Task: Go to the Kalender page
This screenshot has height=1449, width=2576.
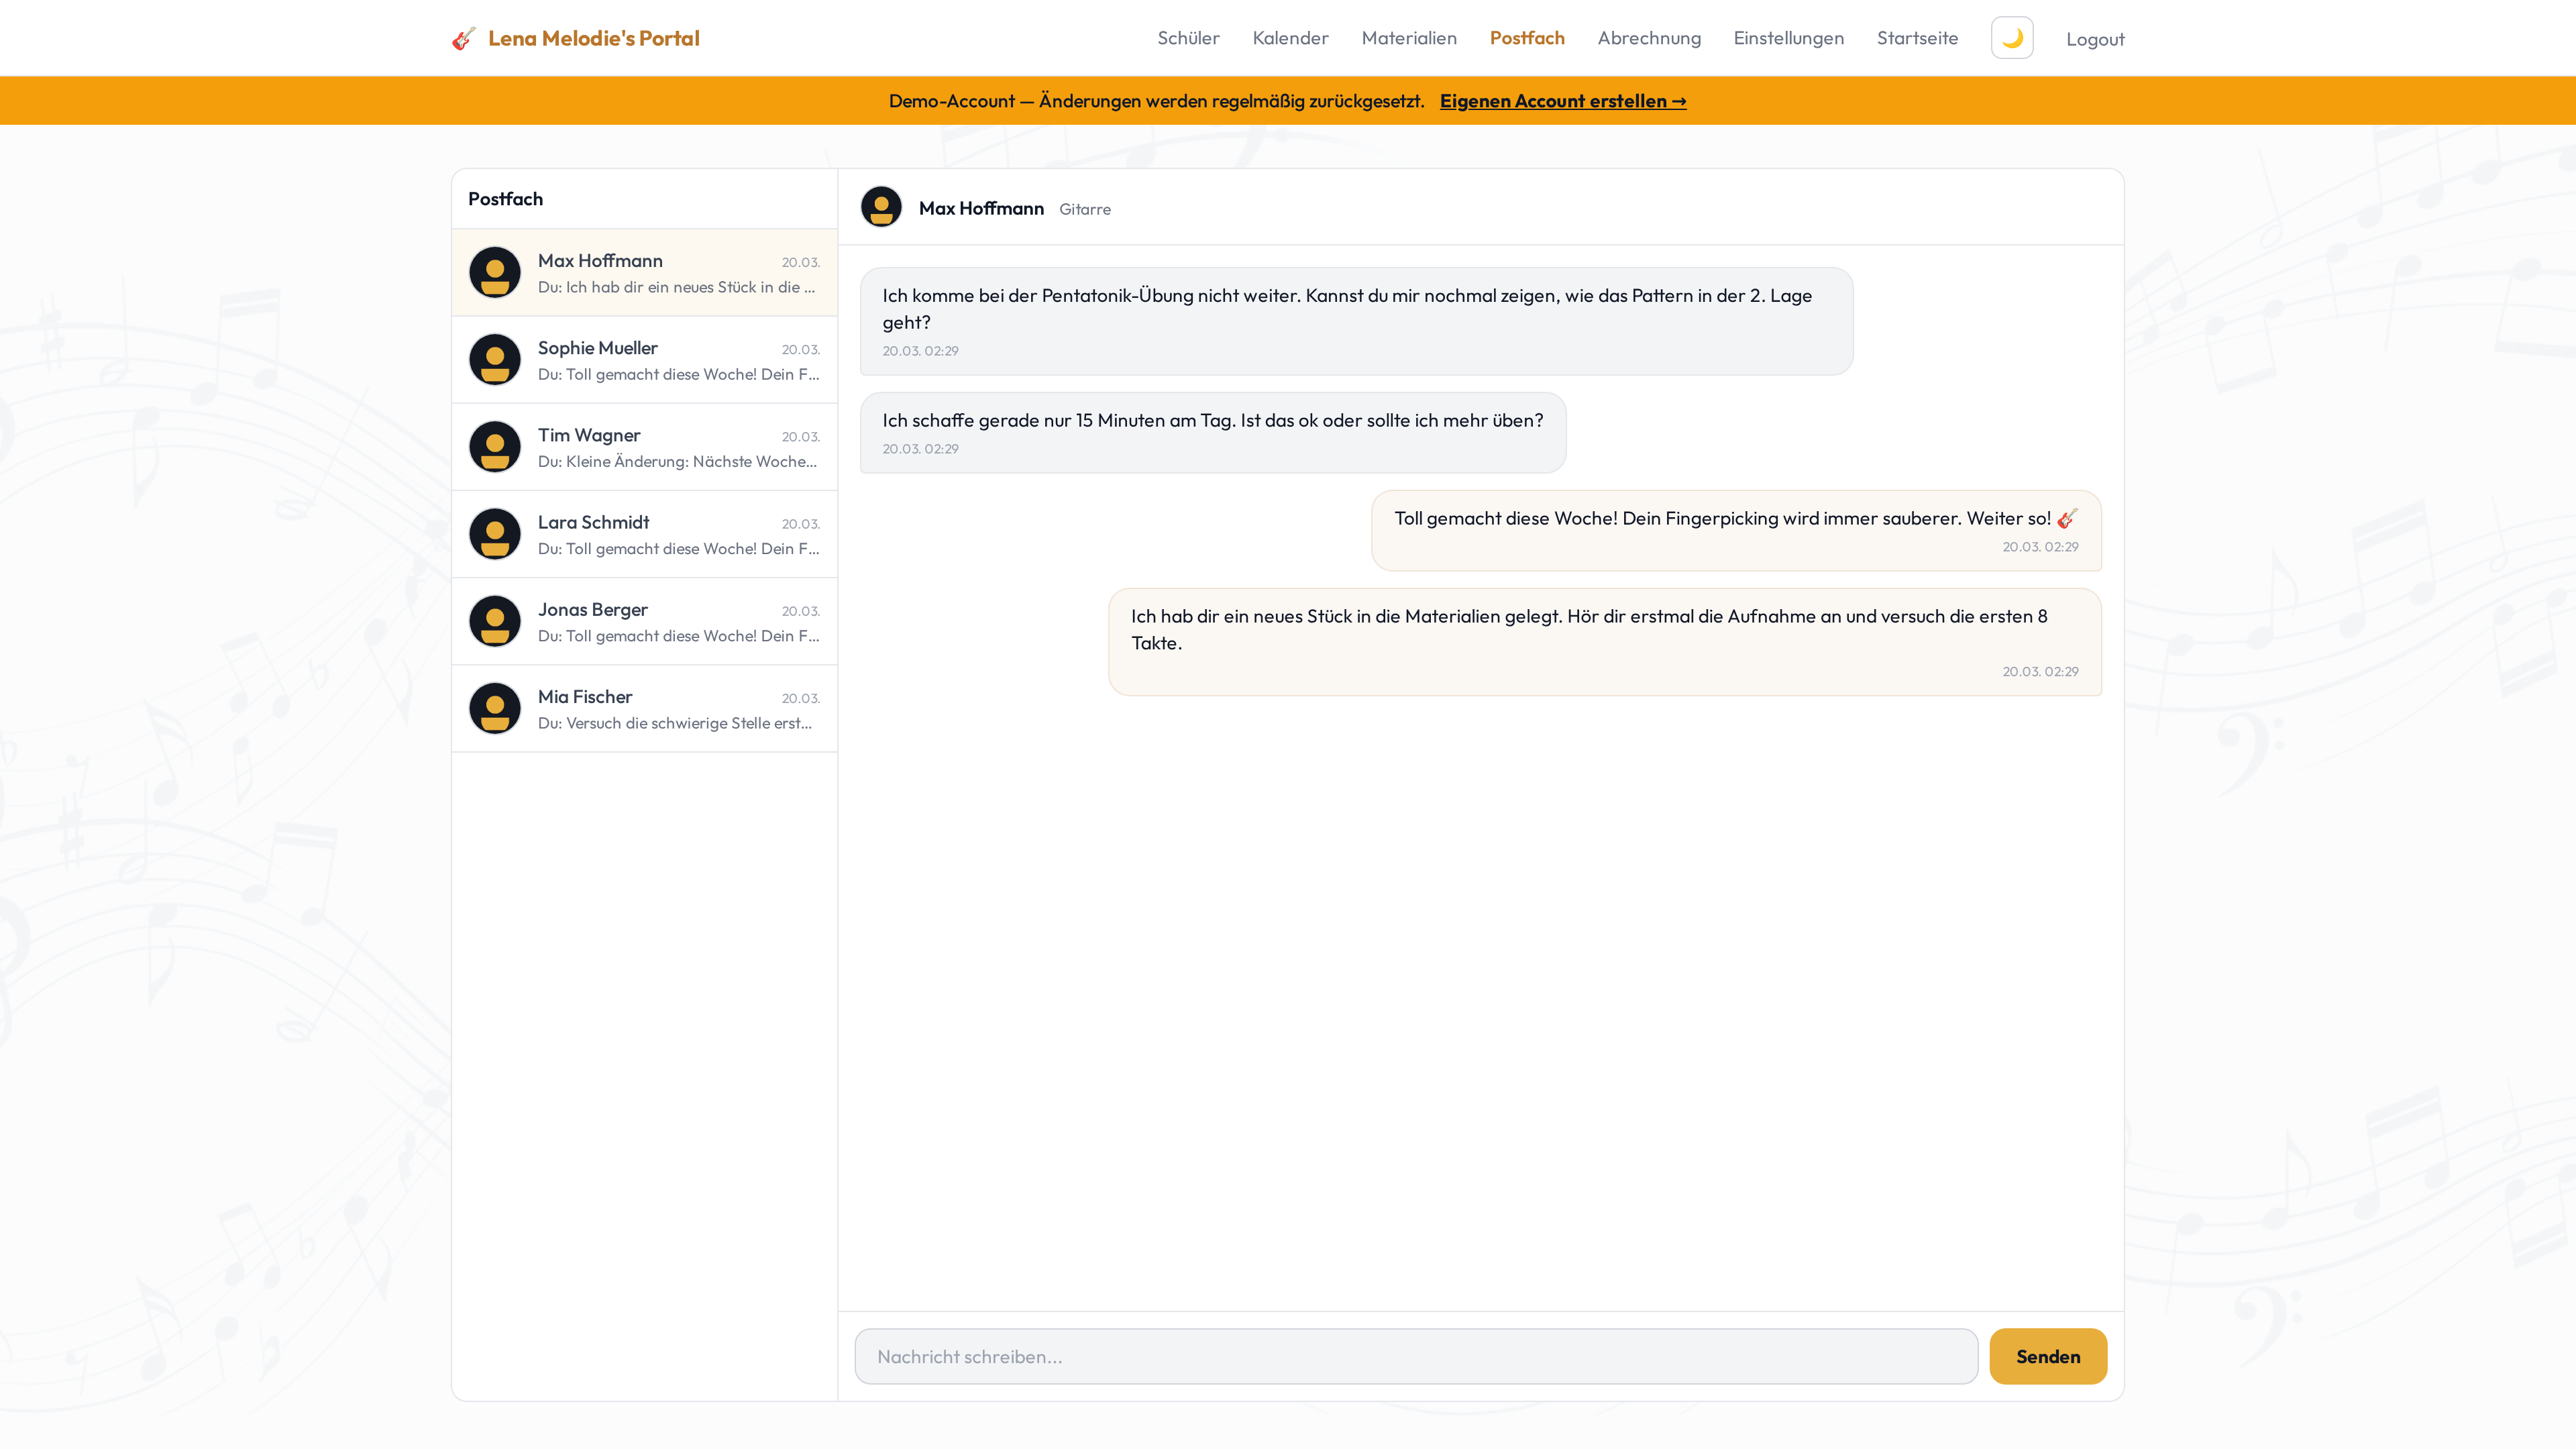Action: point(1290,38)
